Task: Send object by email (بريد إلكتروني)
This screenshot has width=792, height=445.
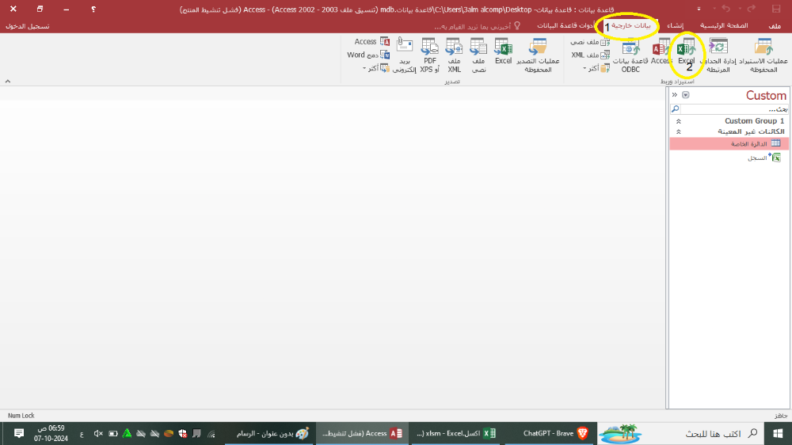Action: pos(405,55)
